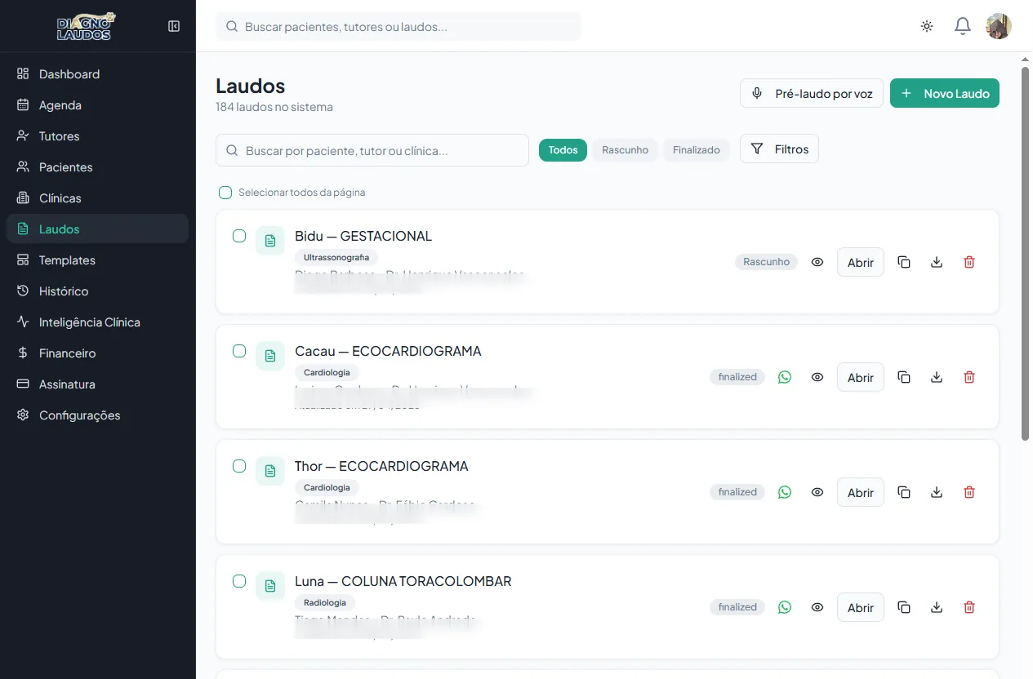The height and width of the screenshot is (679, 1033).
Task: Open the Bidu report with Abrir
Action: [861, 262]
